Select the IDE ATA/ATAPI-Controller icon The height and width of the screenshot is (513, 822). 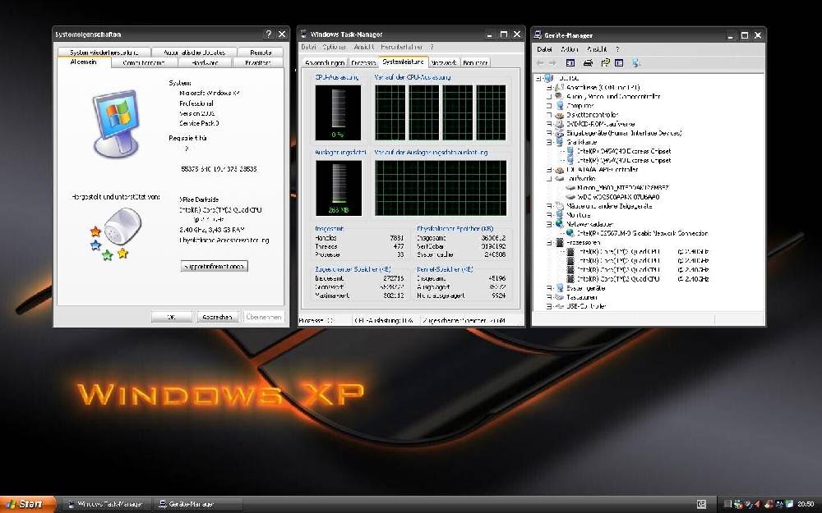pos(559,170)
